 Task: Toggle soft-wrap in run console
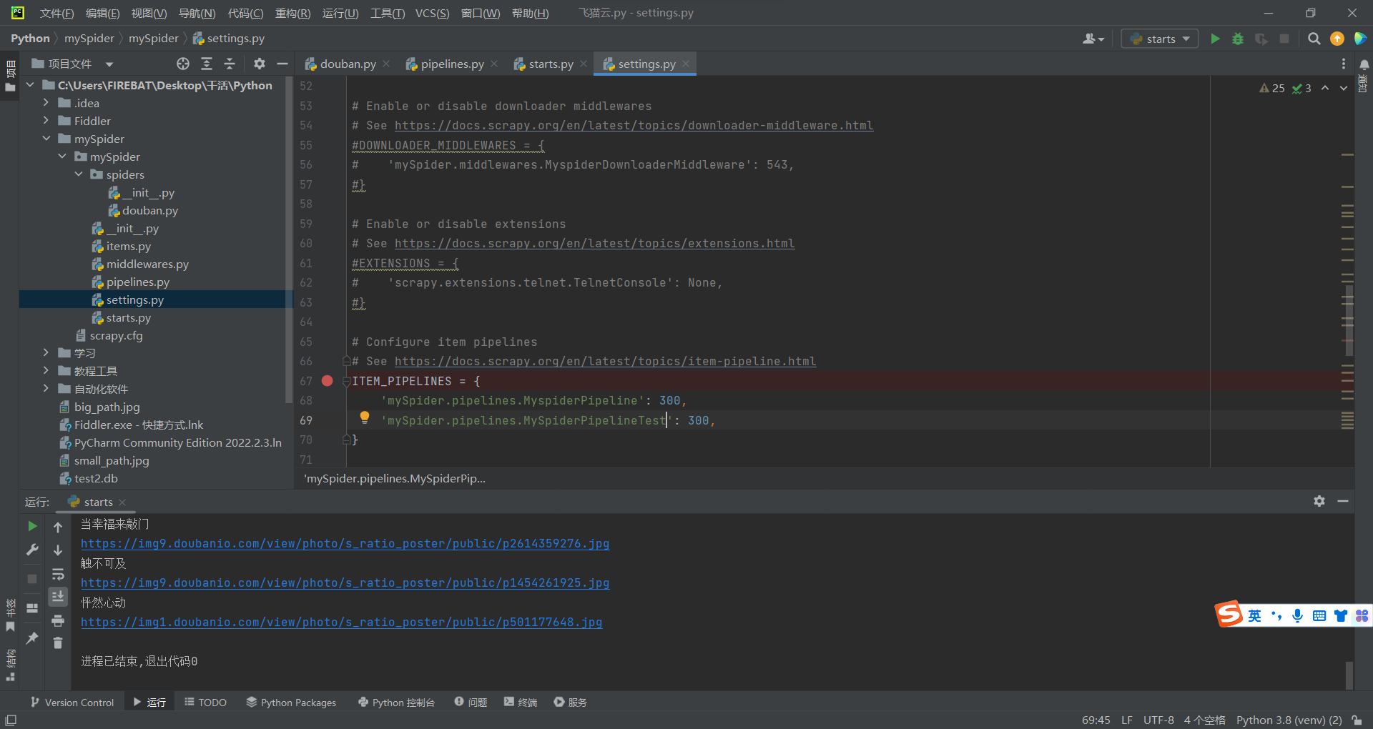pos(58,574)
